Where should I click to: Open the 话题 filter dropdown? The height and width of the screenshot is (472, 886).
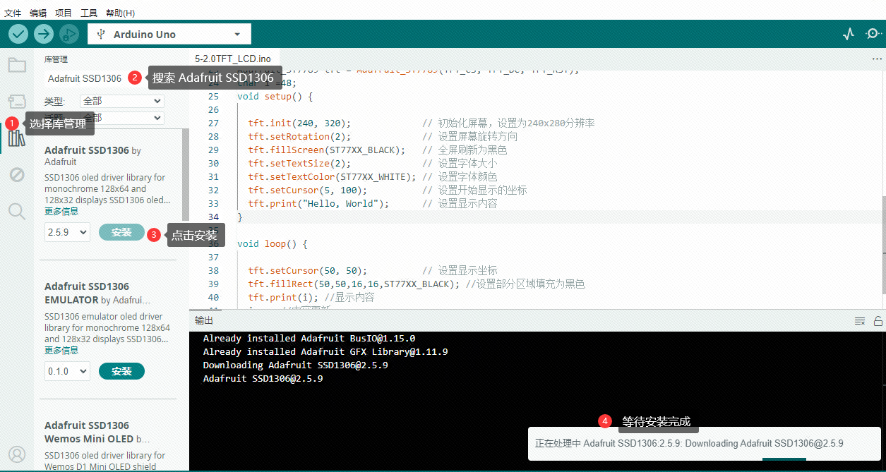[x=122, y=118]
